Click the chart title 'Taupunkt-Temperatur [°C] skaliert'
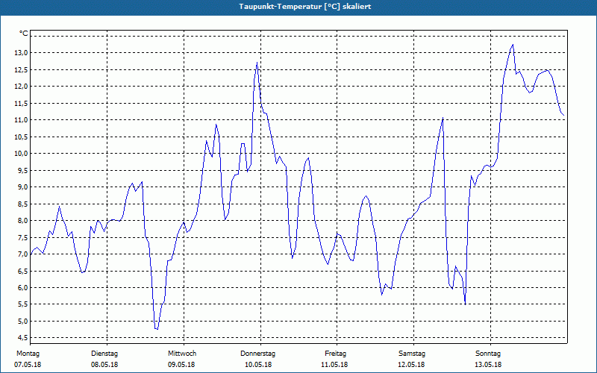 tap(305, 7)
